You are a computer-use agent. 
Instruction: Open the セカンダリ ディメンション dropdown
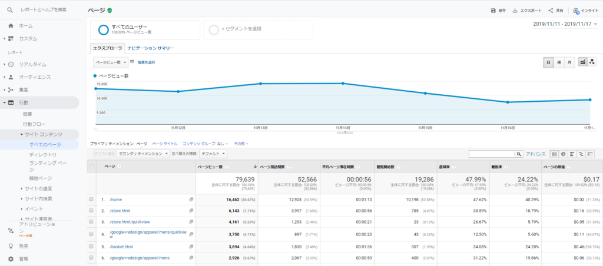(144, 154)
